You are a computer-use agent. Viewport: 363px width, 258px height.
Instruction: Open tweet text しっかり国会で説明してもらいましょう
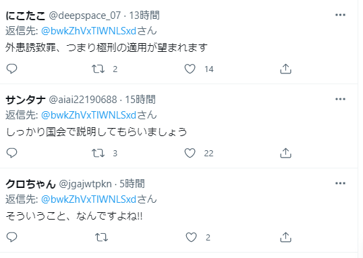(x=96, y=132)
